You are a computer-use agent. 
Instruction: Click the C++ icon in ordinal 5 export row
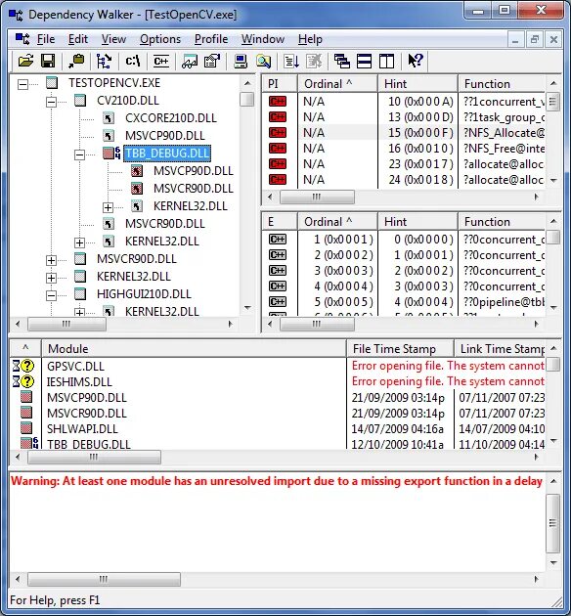[x=278, y=302]
